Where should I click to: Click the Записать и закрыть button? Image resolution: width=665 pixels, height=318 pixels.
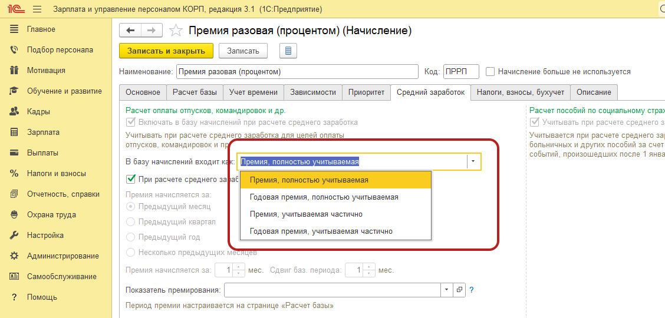pos(166,51)
